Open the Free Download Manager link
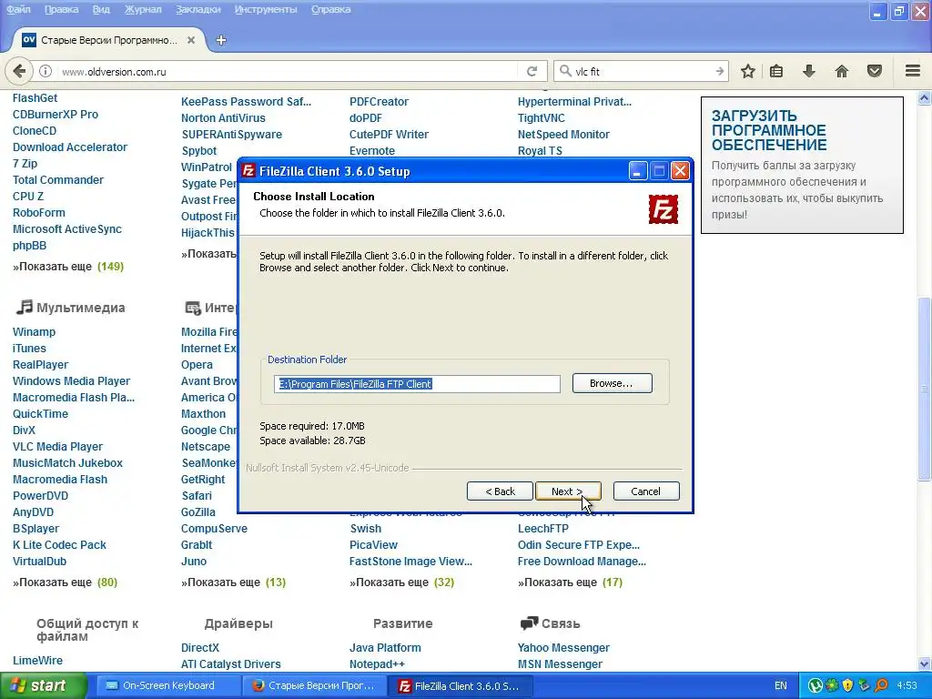932x699 pixels. coord(582,561)
